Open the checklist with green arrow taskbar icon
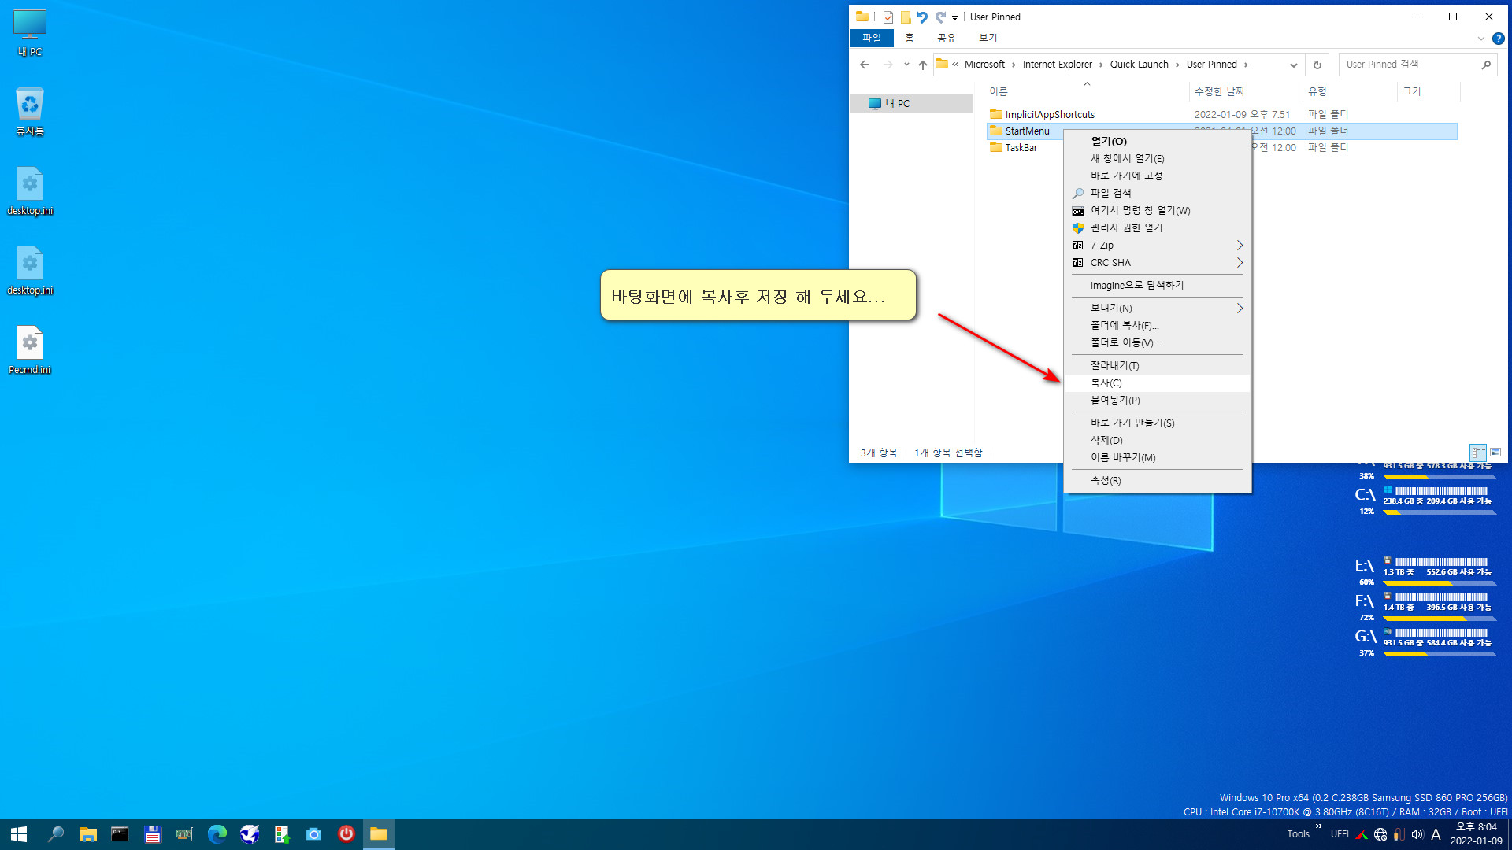The width and height of the screenshot is (1512, 850). click(x=281, y=834)
